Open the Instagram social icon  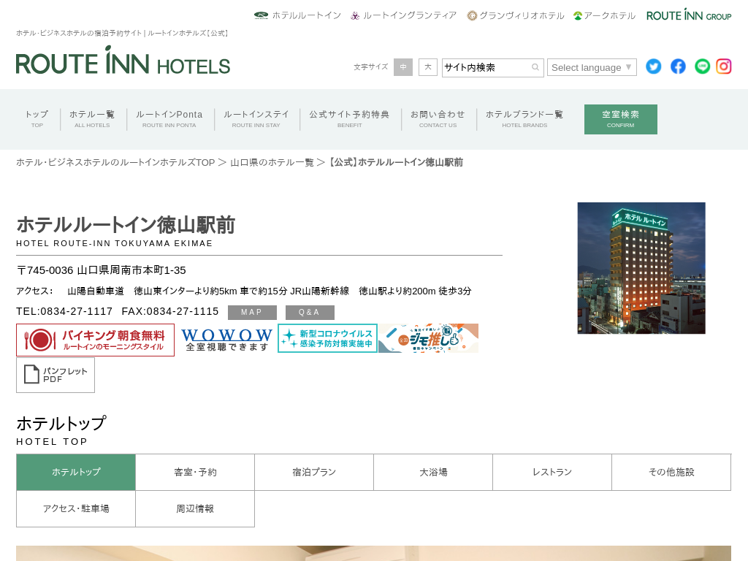tap(723, 66)
